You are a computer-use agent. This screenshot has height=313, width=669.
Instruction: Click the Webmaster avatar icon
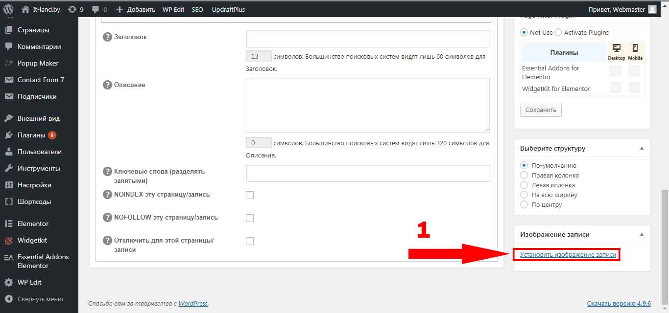(652, 9)
